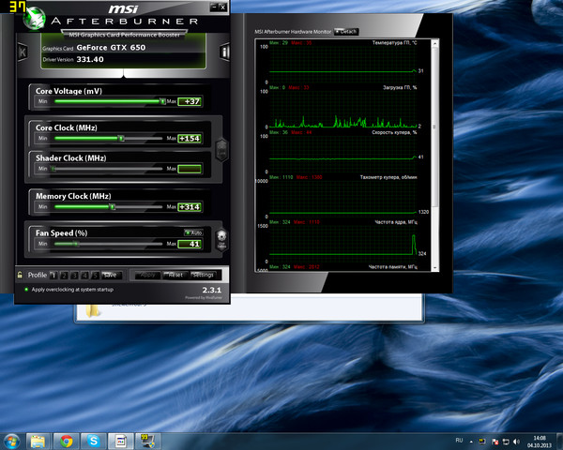Viewport: 563px width, 450px height.
Task: Toggle the Auto fan speed button
Action: [193, 232]
